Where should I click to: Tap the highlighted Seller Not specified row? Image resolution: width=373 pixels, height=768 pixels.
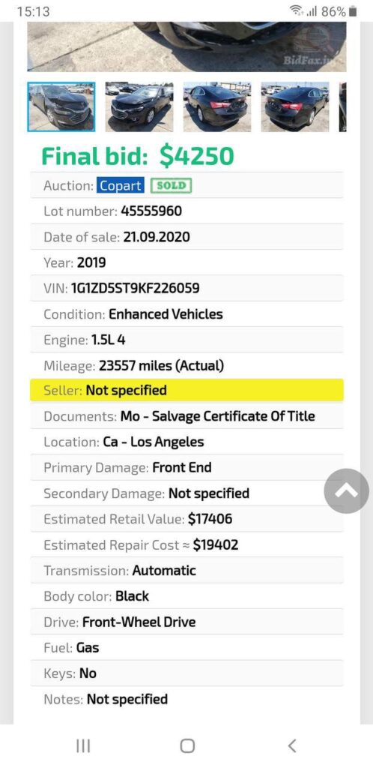click(x=186, y=390)
